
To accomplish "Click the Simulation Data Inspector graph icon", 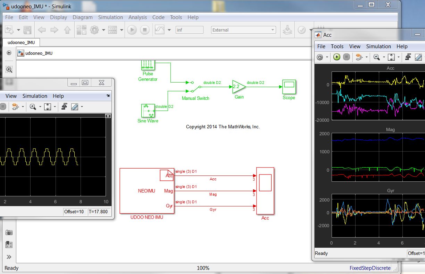I will [x=160, y=30].
